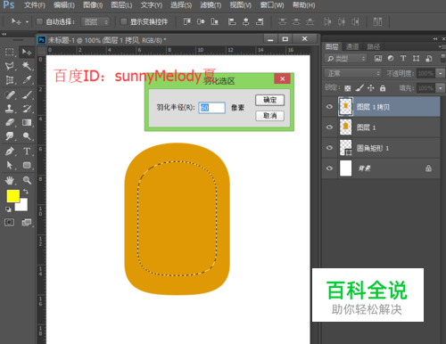
Task: Click the 羽化半径 input field
Action: click(211, 108)
